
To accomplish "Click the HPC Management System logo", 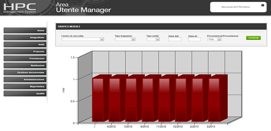I will pyautogui.click(x=20, y=8).
